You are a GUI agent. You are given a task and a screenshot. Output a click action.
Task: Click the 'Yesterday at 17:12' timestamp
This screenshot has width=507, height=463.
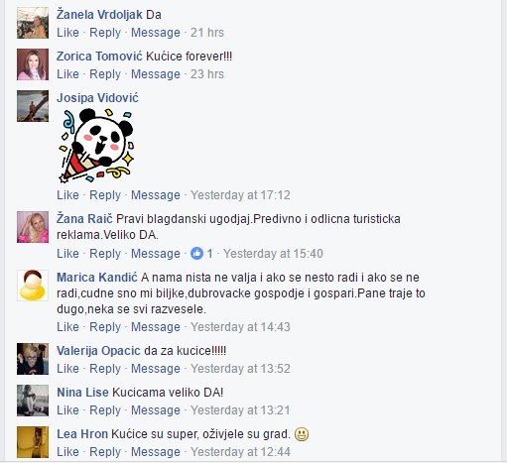pos(240,195)
